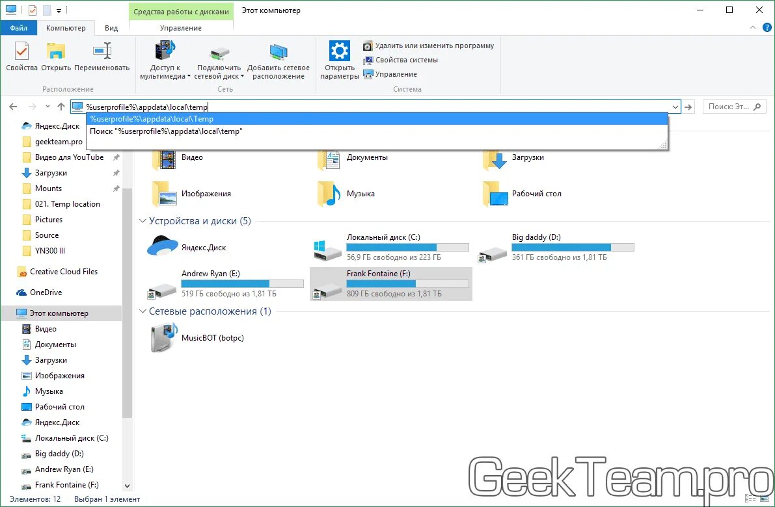
Task: Switch to the Компьютер tab
Action: (66, 28)
